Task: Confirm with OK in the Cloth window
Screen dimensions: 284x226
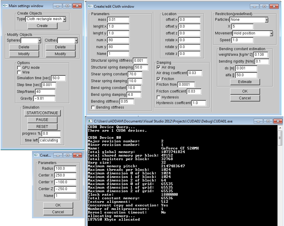Action: (x=245, y=91)
